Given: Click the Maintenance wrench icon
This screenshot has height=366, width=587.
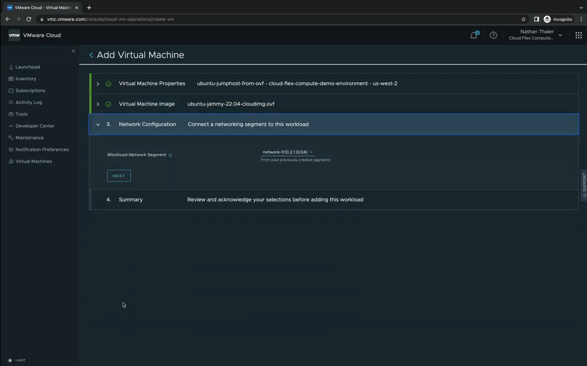Looking at the screenshot, I should (11, 138).
